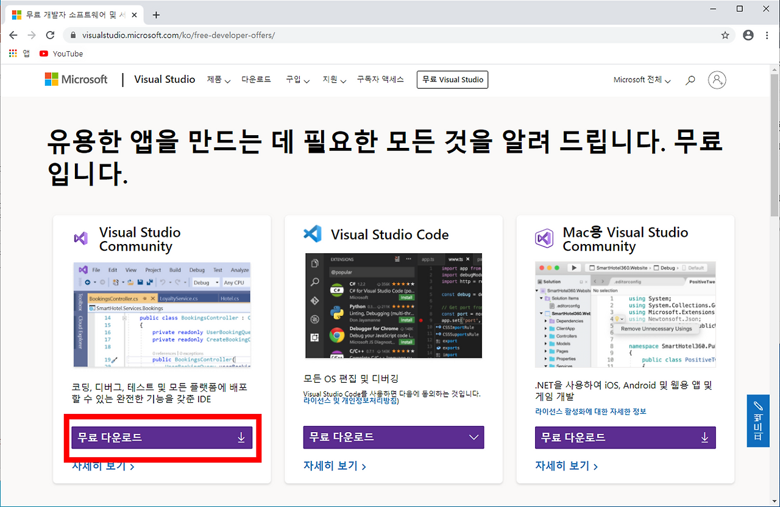780x507 pixels.
Task: Click the Visual Studio Code logo icon
Action: pyautogui.click(x=313, y=234)
